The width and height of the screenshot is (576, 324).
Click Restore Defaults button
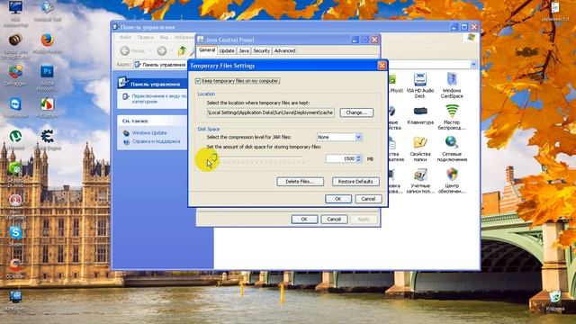[355, 182]
